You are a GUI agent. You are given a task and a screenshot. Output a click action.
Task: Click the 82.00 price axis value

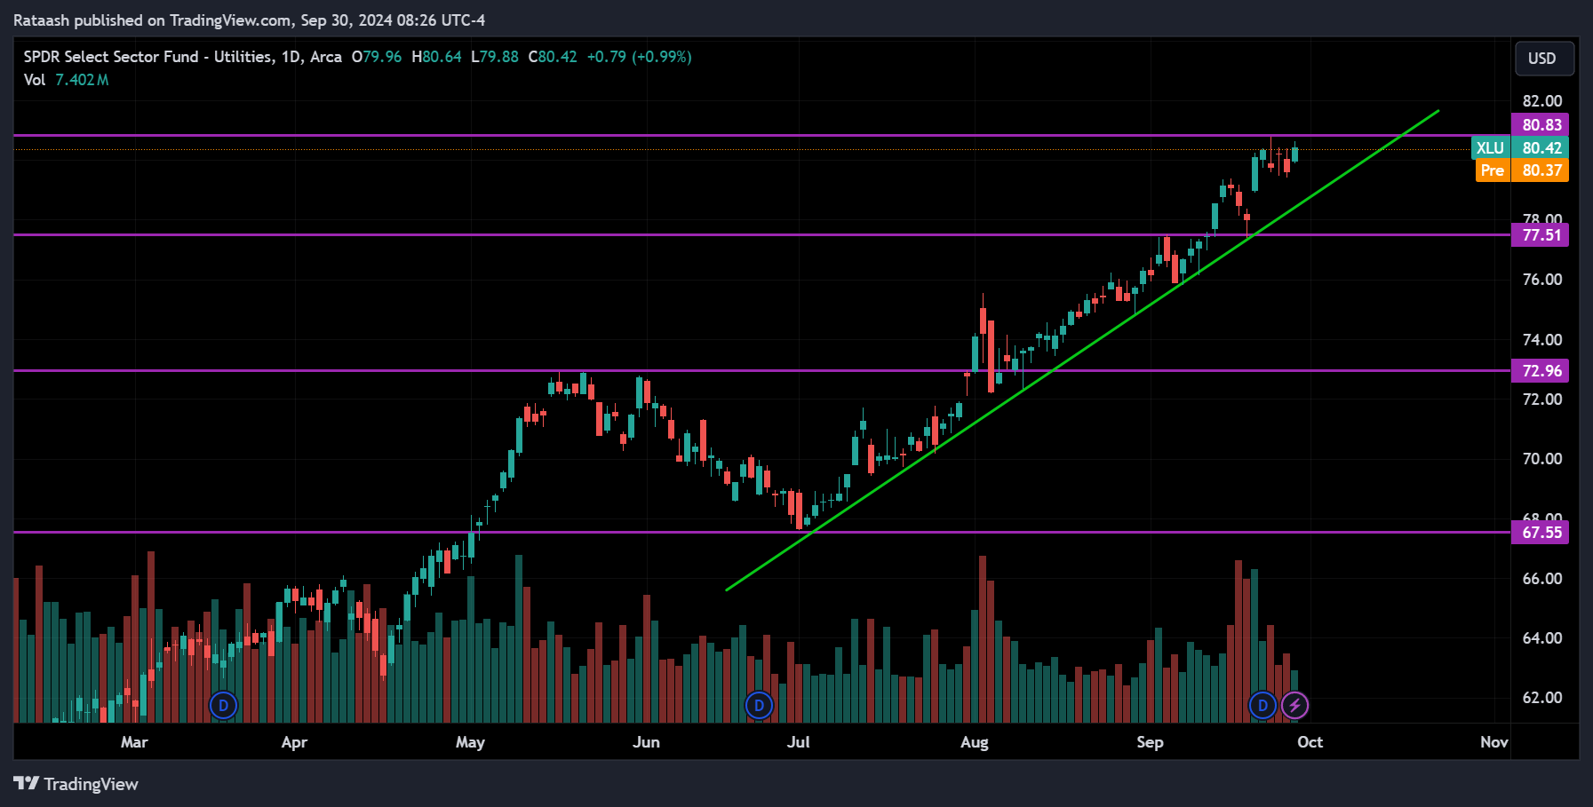coord(1542,101)
